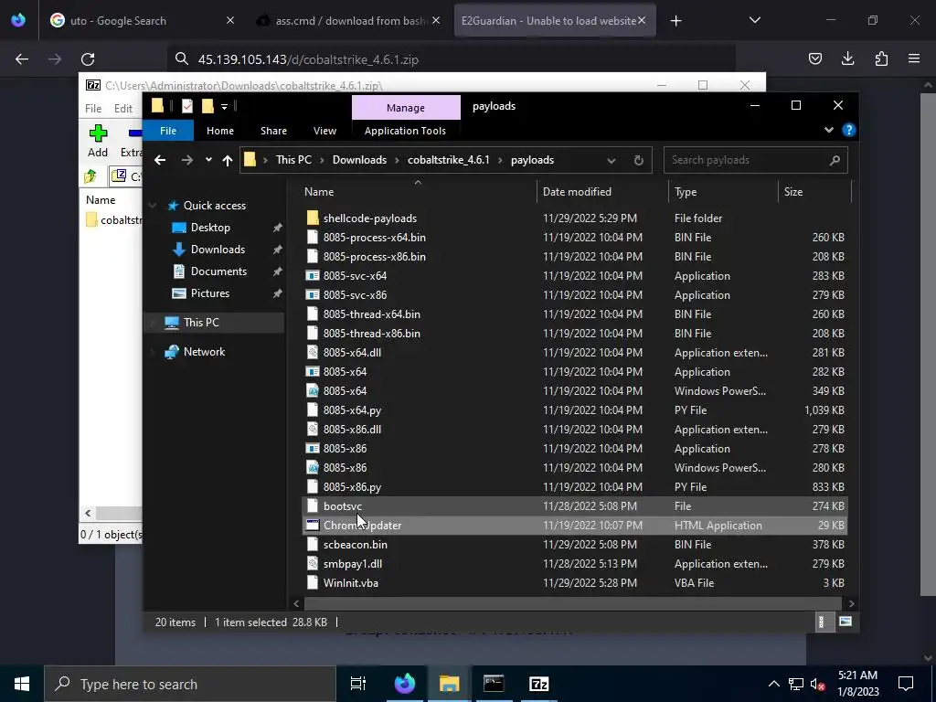
Task: Select Desktop in Quick access
Action: click(210, 228)
